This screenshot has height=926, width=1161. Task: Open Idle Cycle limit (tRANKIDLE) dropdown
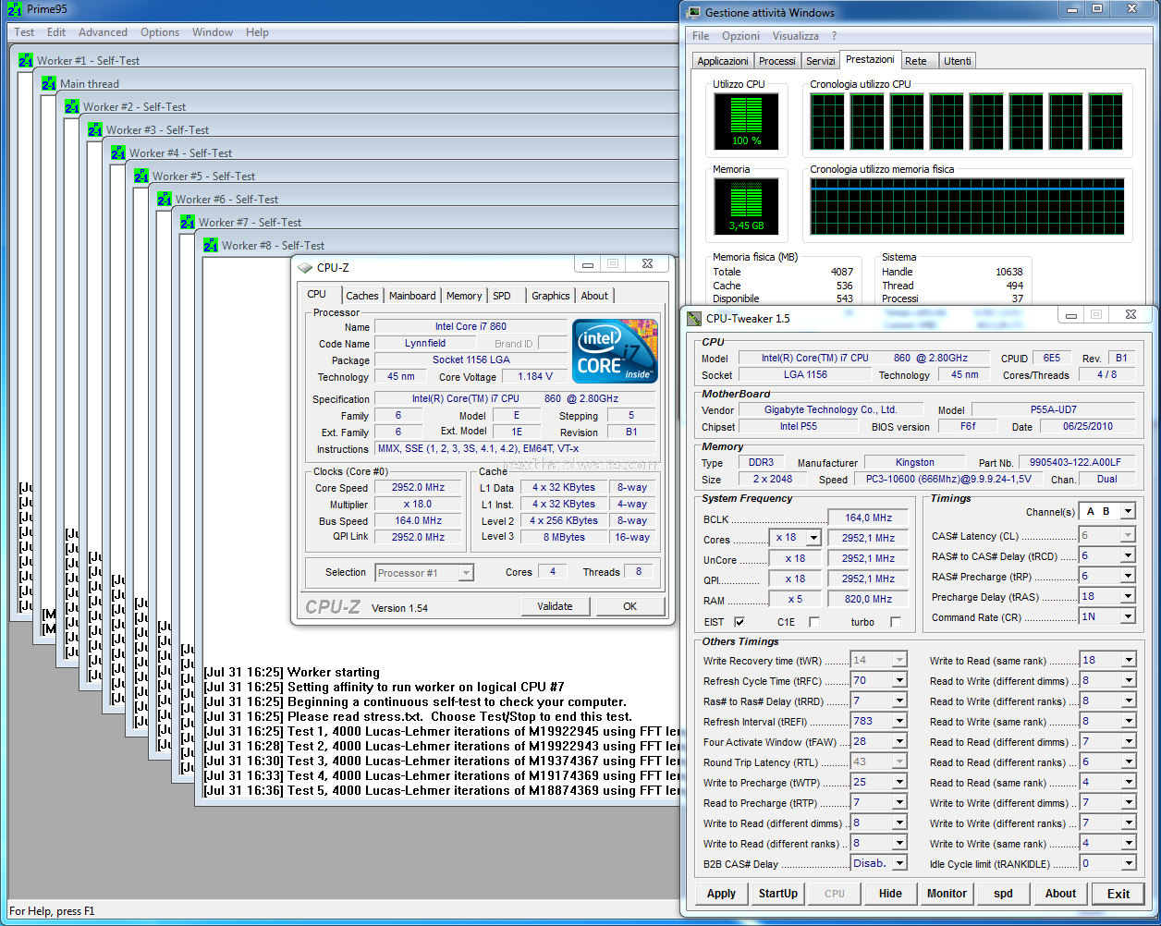pyautogui.click(x=1128, y=864)
